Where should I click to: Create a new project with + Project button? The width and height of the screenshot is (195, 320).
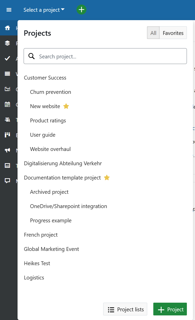(170, 310)
